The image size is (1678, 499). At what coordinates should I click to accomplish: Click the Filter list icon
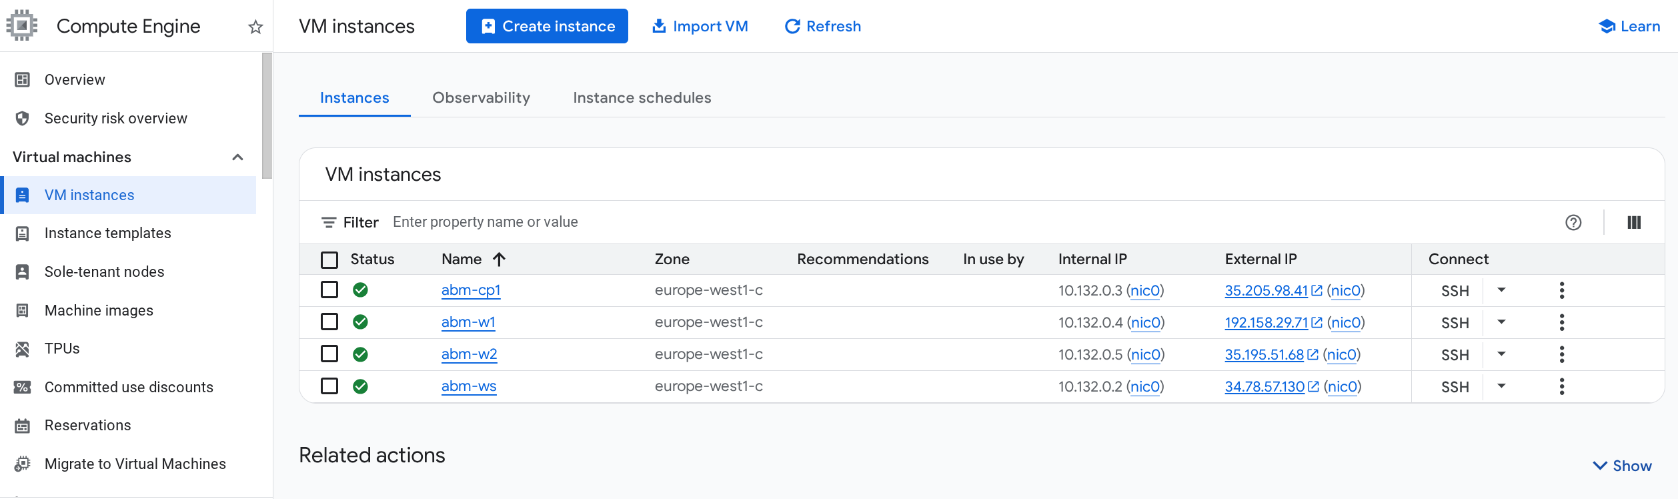pos(329,222)
